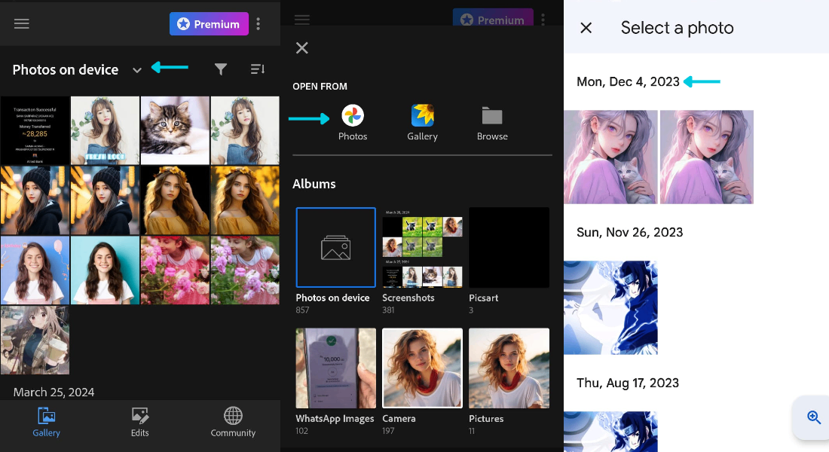Select the anime girl with coffee cup thumbnail
The height and width of the screenshot is (452, 829).
coord(35,340)
